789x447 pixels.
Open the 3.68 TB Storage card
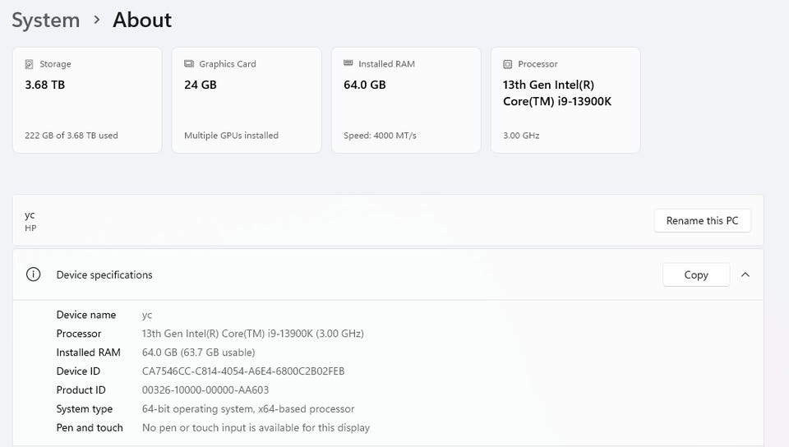pyautogui.click(x=87, y=100)
